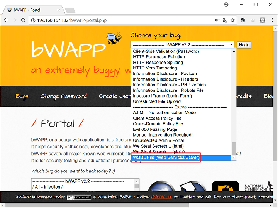Collapse the bWAPP v2.2 bug dropdown

pos(182,45)
